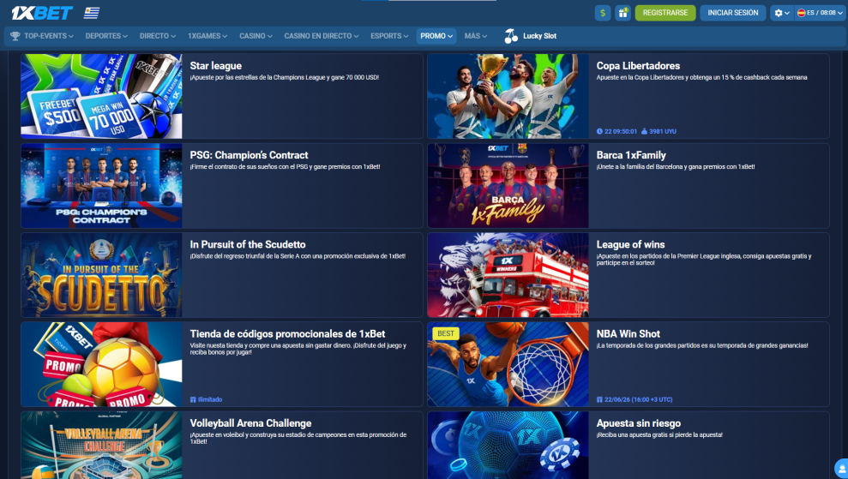This screenshot has height=479, width=848.
Task: Click the INICIAR SESIÓN button
Action: click(733, 13)
